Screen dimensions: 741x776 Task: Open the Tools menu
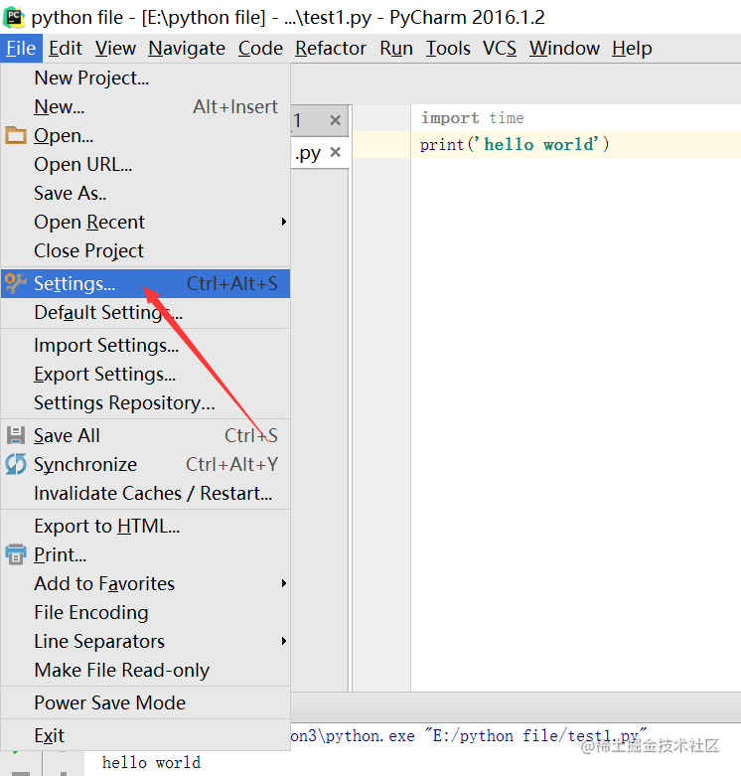[x=448, y=48]
